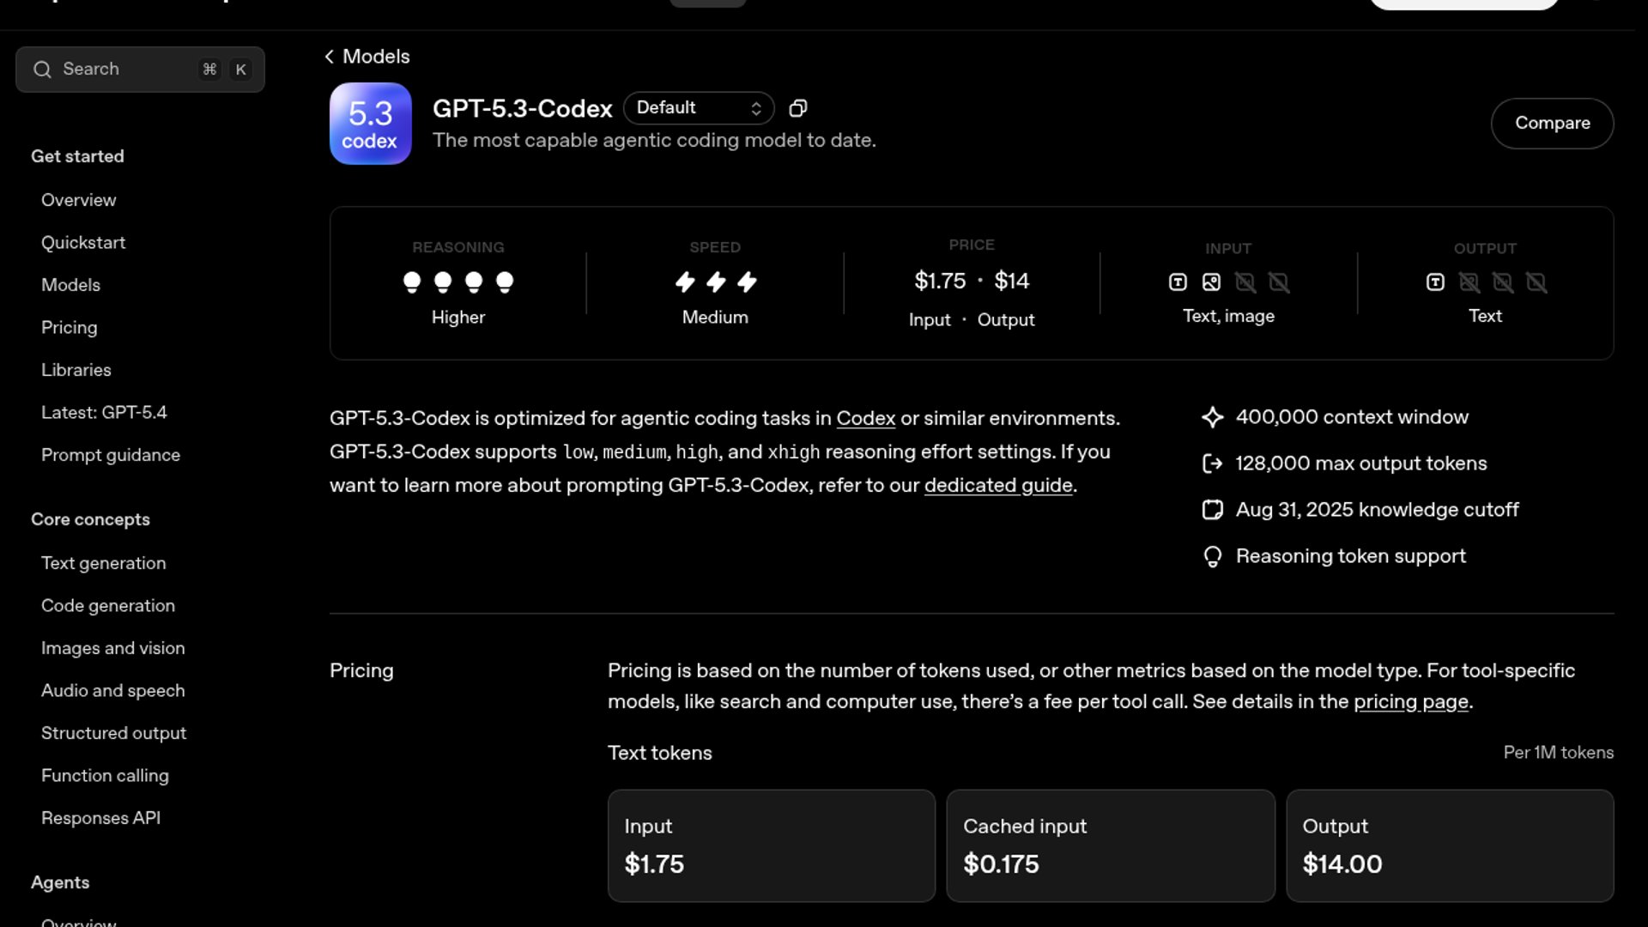Click the search magnifier icon

point(42,70)
